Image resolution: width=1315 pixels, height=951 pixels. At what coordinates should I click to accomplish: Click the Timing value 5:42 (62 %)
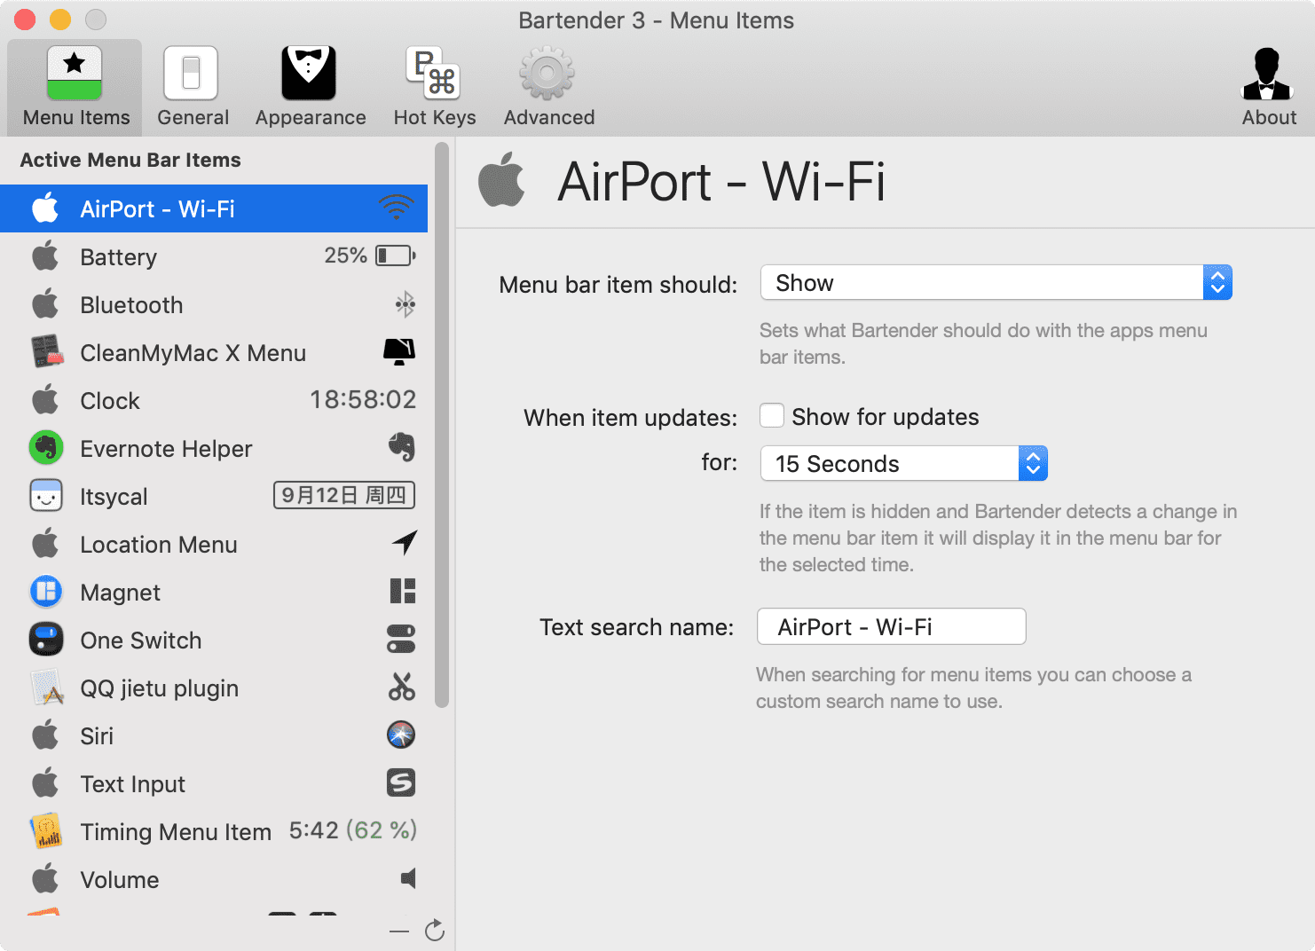pos(353,830)
